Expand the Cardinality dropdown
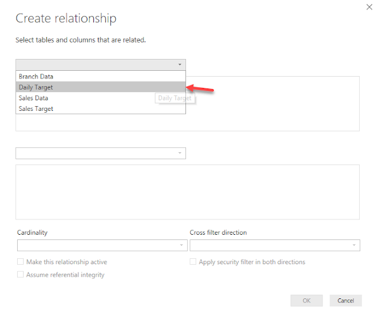 tap(102, 245)
